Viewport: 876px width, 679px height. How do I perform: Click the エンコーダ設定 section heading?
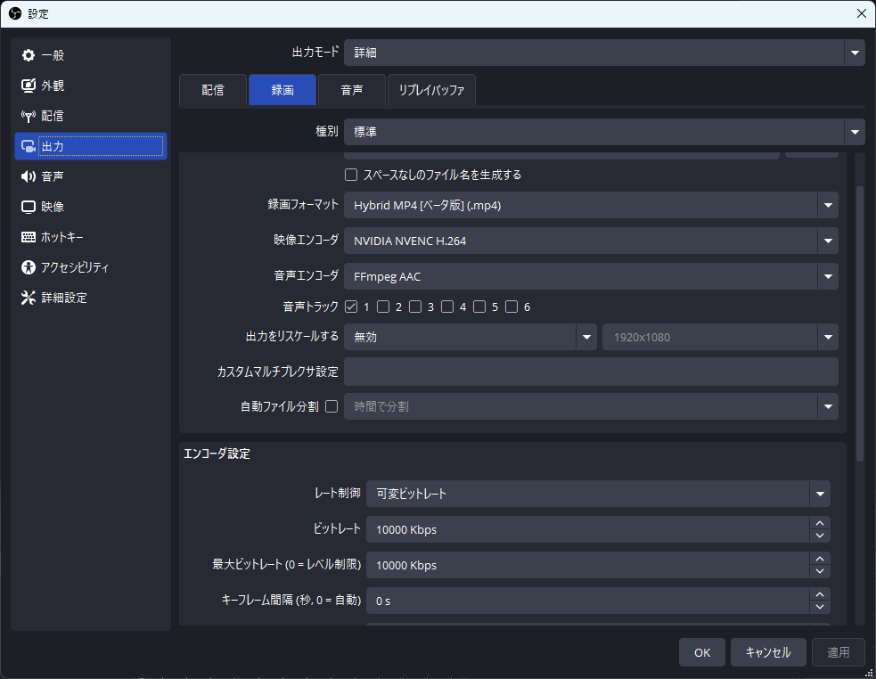pyautogui.click(x=217, y=454)
